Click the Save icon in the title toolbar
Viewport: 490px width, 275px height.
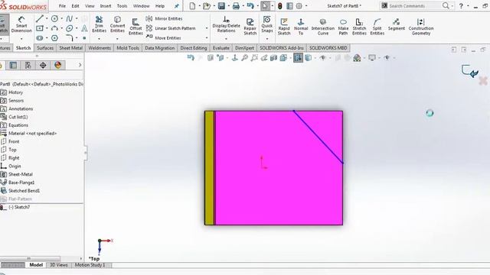pyautogui.click(x=221, y=5)
